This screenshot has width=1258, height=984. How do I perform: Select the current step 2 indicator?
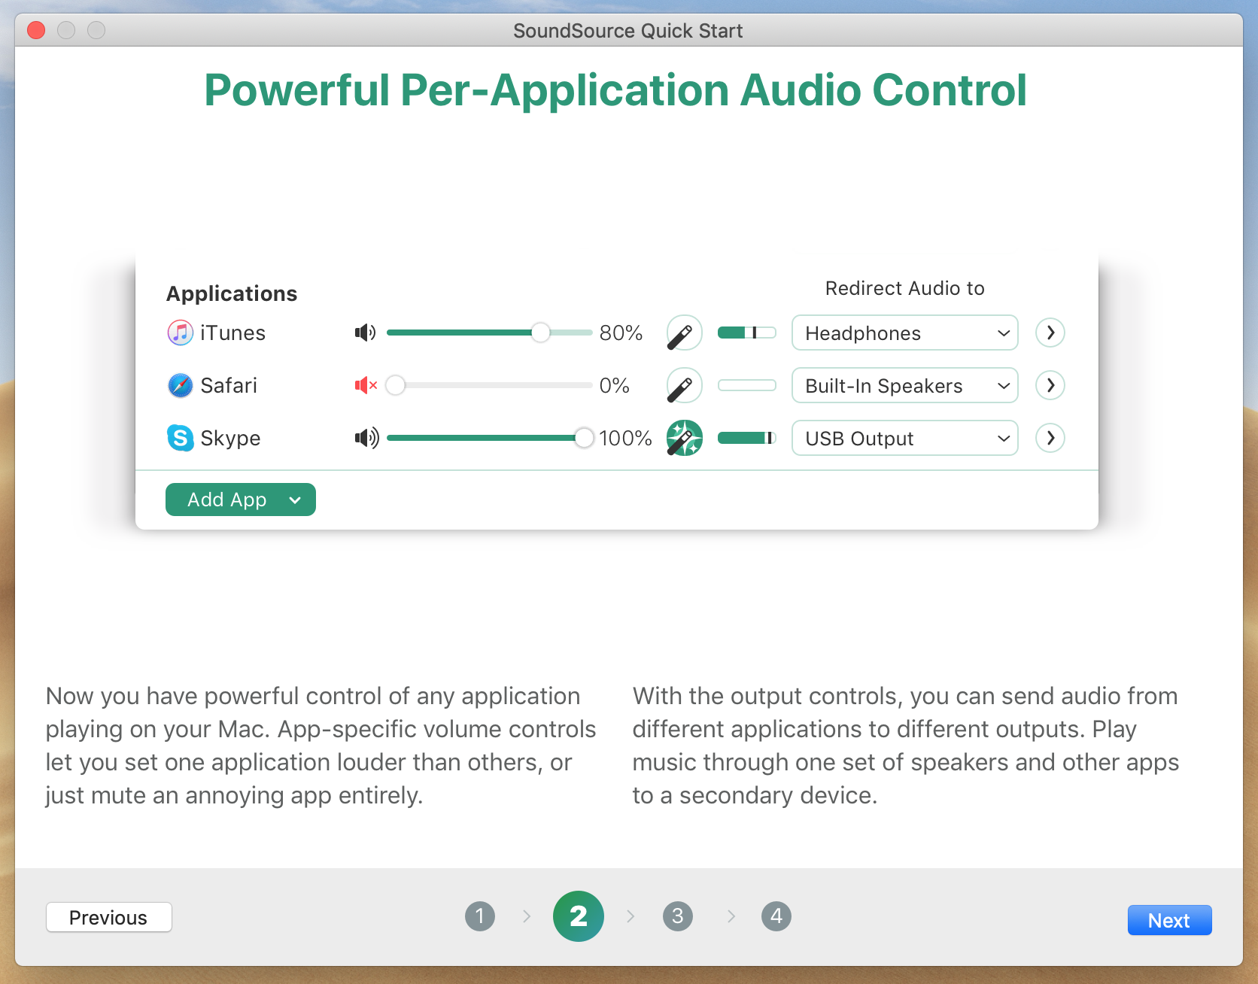pos(579,916)
